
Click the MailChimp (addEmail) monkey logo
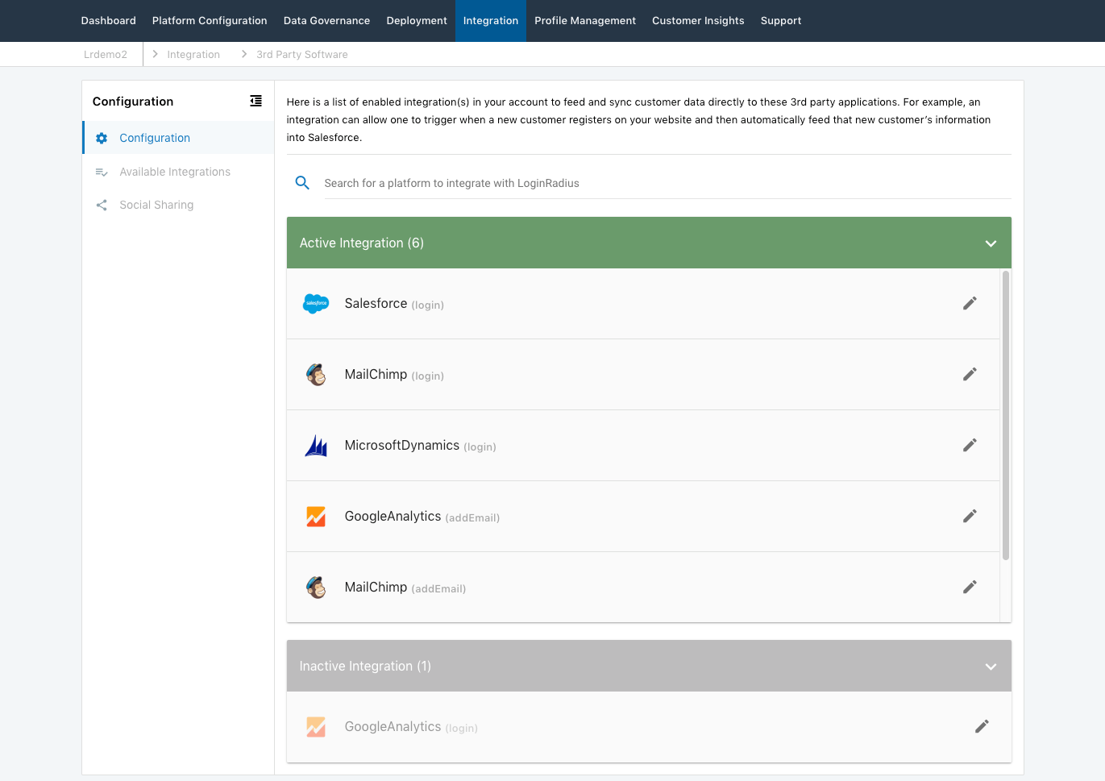(316, 588)
